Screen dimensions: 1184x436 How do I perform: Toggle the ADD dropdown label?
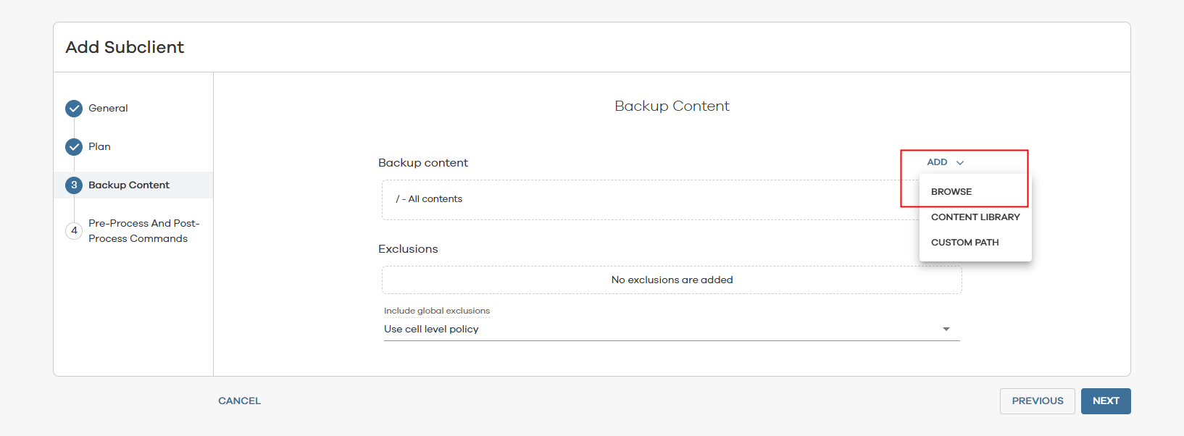click(x=937, y=162)
